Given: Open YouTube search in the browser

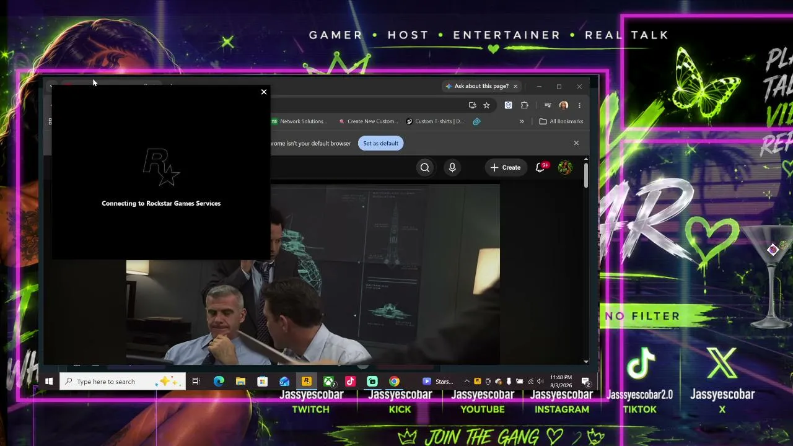Looking at the screenshot, I should (x=425, y=167).
